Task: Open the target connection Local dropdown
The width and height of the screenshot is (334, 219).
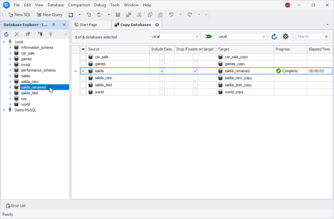Action: [264, 36]
